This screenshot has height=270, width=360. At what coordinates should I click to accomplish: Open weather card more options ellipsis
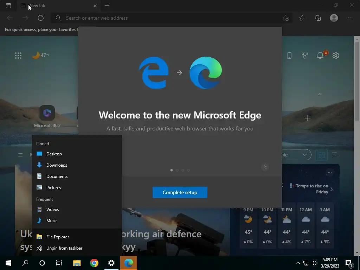[330, 172]
